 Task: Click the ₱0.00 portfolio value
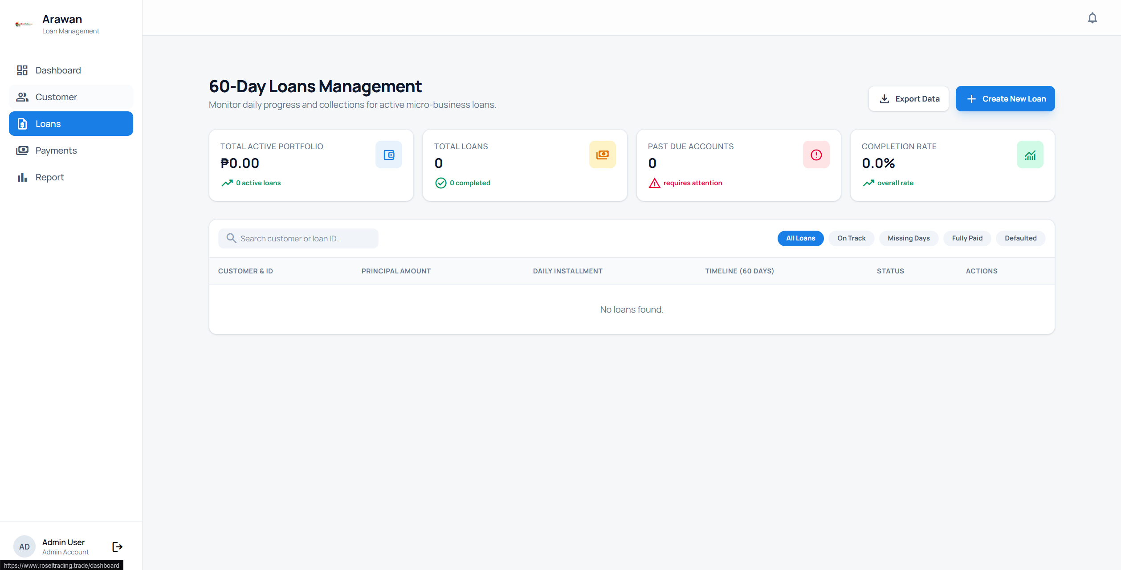240,163
